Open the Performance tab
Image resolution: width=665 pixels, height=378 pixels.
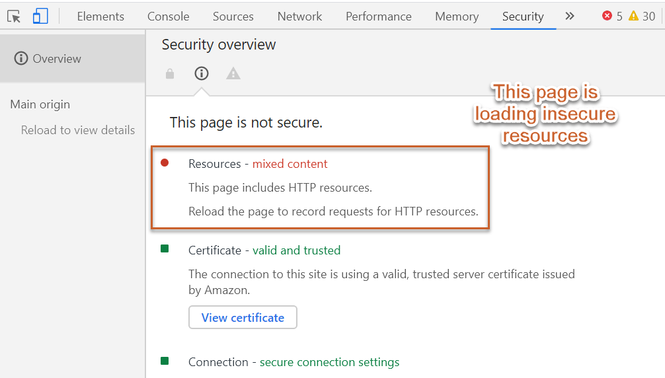pyautogui.click(x=378, y=17)
